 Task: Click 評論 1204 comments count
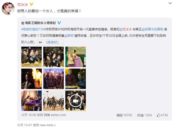click(x=145, y=115)
